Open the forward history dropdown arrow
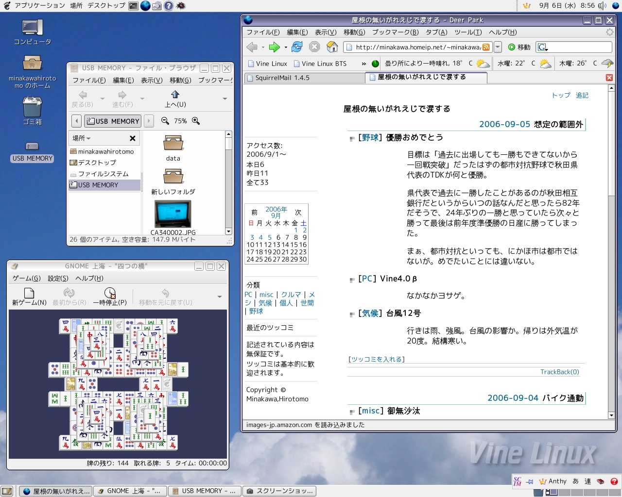Viewport: 622px width, 497px height. (x=286, y=48)
